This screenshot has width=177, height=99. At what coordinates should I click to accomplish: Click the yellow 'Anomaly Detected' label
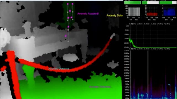pos(115,15)
